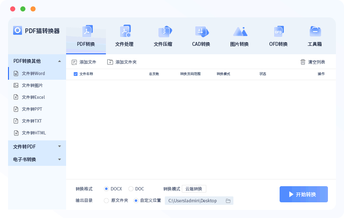
Task: Click the PDF转换 icon in top toolbar
Action: click(x=86, y=32)
